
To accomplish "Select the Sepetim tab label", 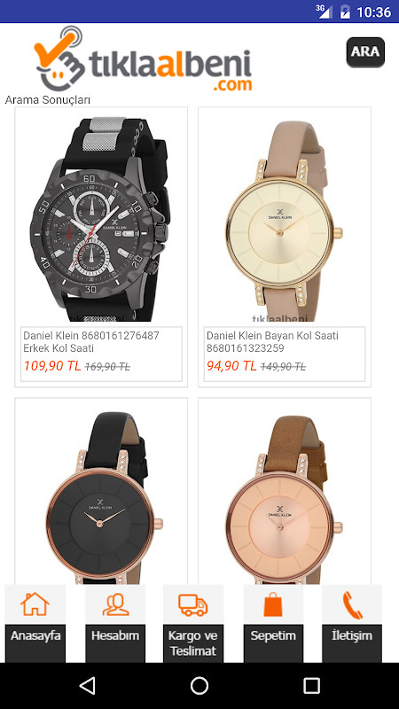I will [273, 635].
